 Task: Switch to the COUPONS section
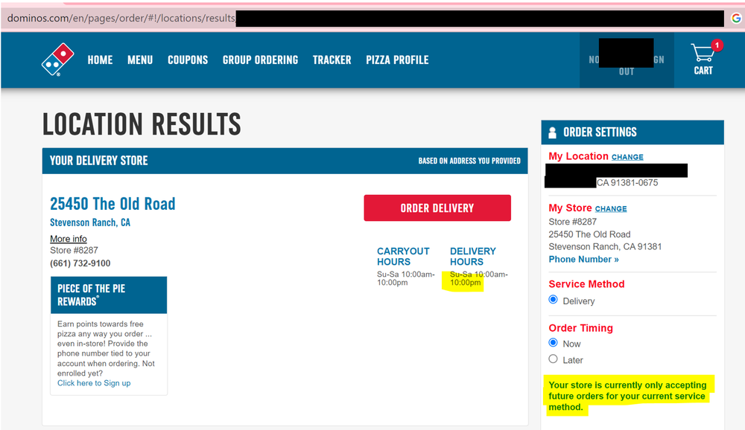click(x=188, y=60)
